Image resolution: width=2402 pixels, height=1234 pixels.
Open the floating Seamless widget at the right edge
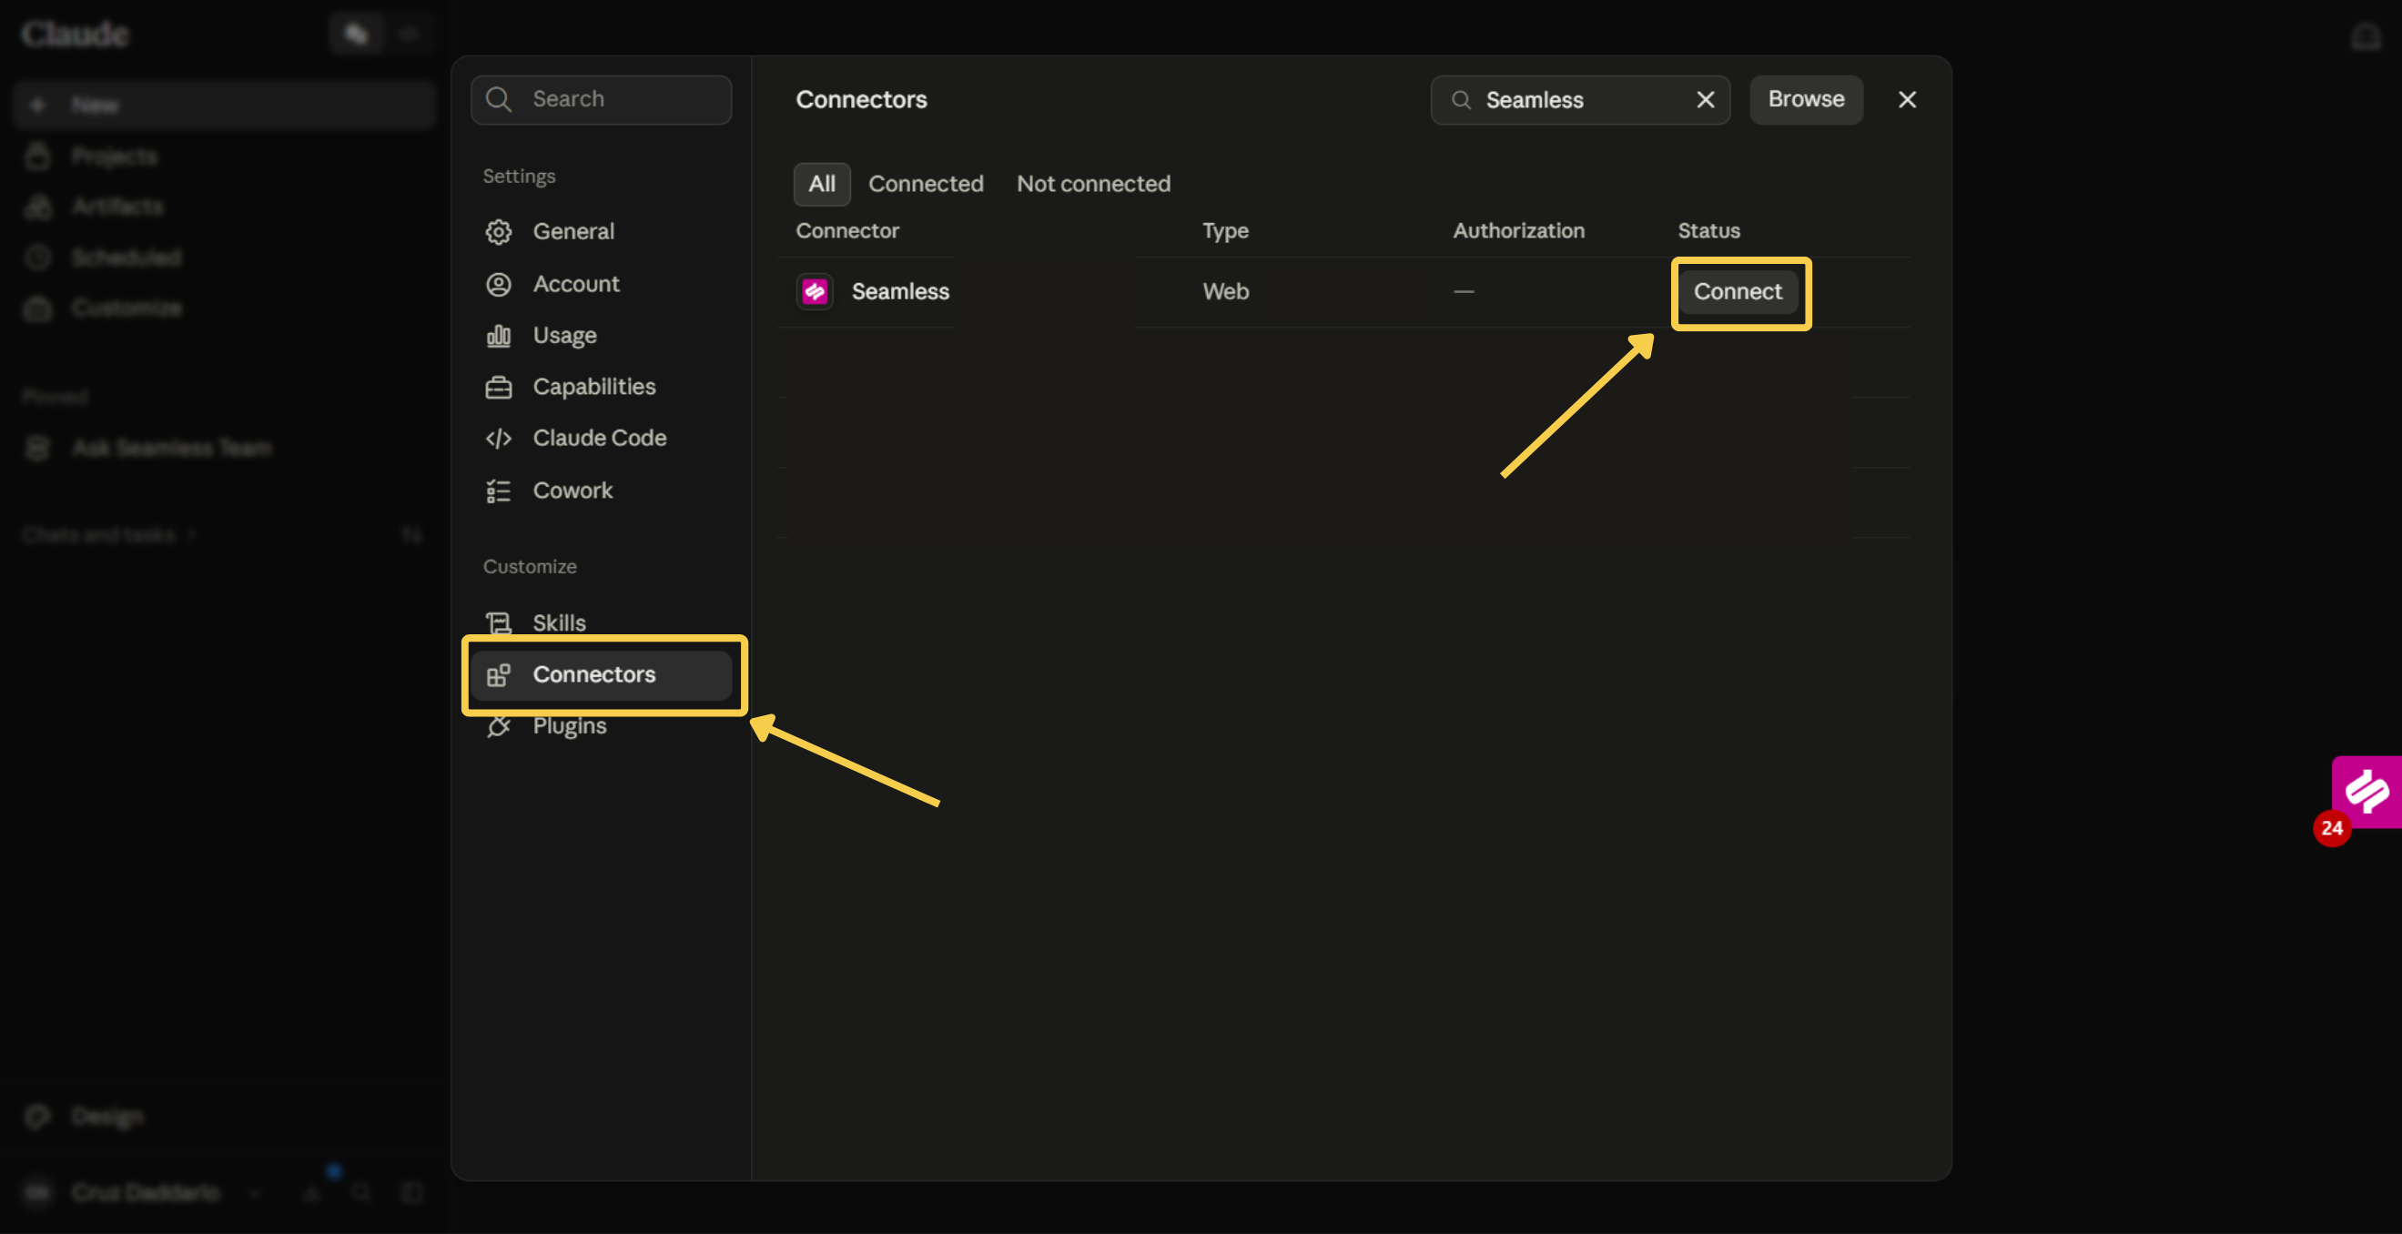[x=2367, y=793]
